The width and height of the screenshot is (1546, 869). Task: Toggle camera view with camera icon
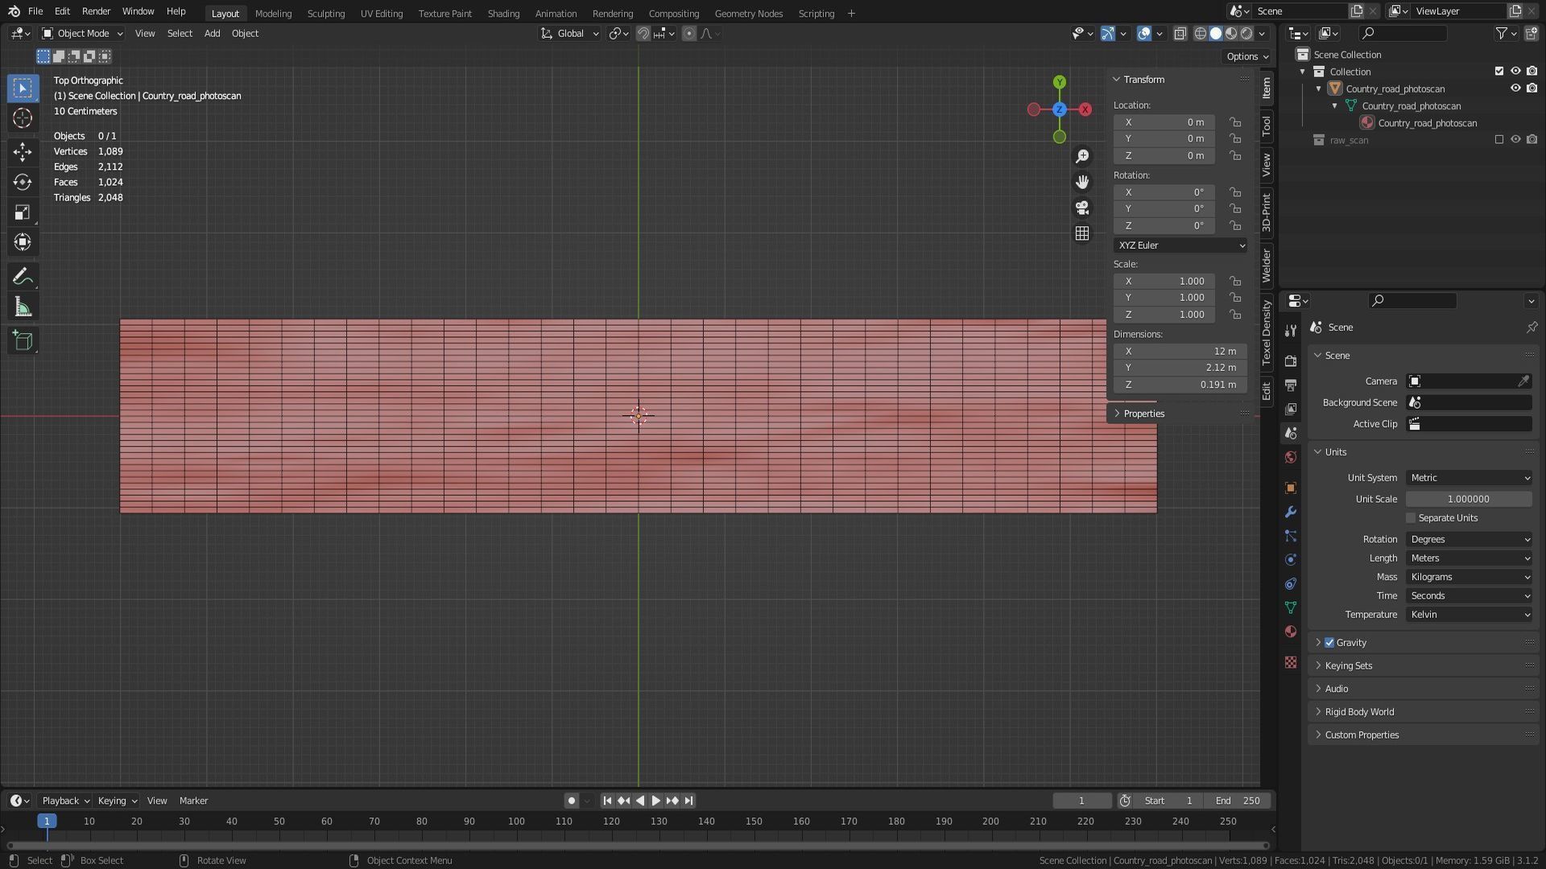click(1082, 208)
